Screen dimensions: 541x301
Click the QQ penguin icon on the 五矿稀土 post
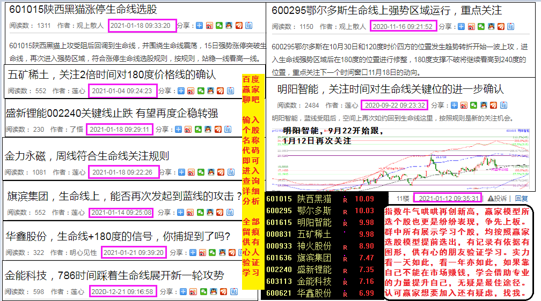(211, 91)
